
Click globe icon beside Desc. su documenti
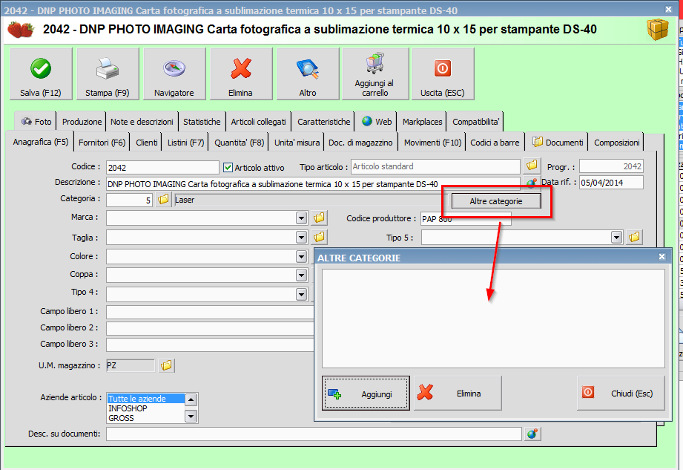coord(532,434)
